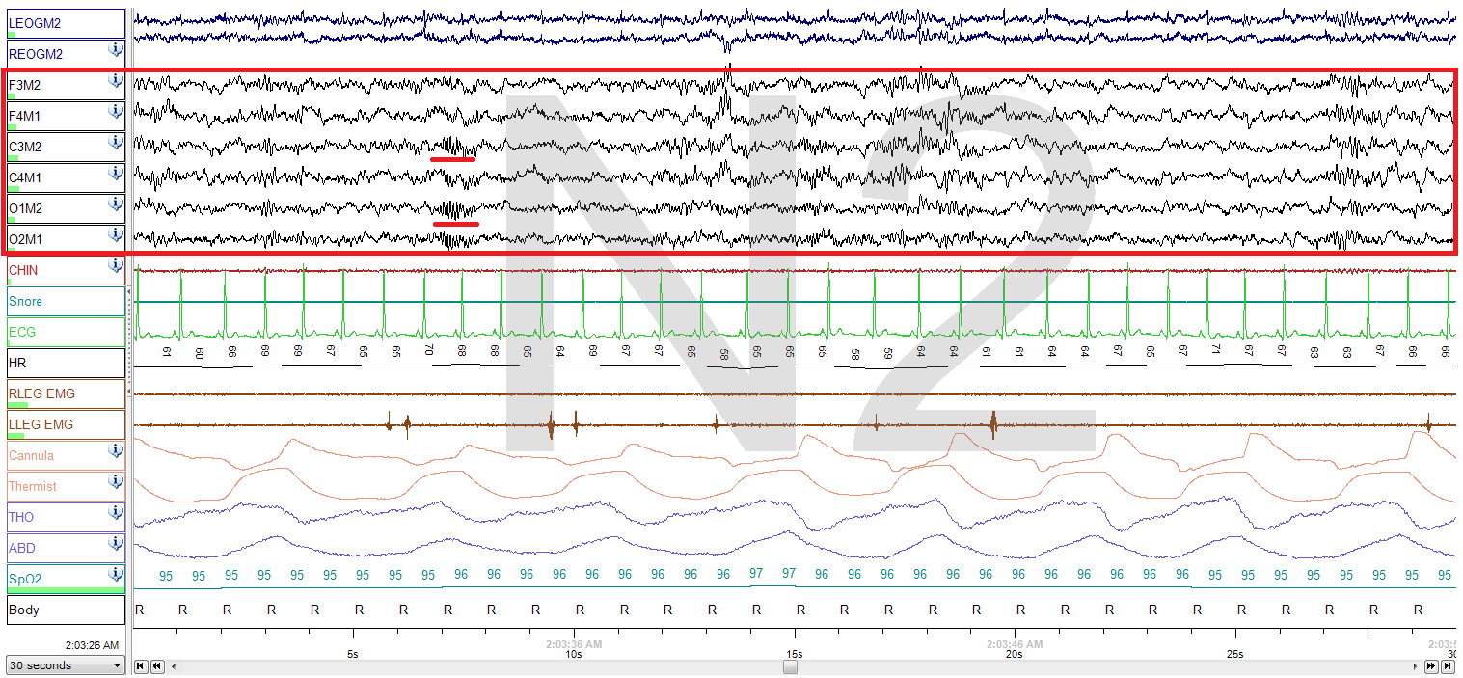Jump to the last epoch of recording
Viewport: 1463px width, 678px height.
(1447, 666)
